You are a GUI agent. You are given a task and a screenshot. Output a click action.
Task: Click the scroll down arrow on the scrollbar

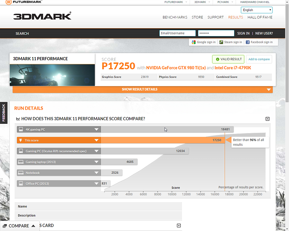pyautogui.click(x=287, y=229)
